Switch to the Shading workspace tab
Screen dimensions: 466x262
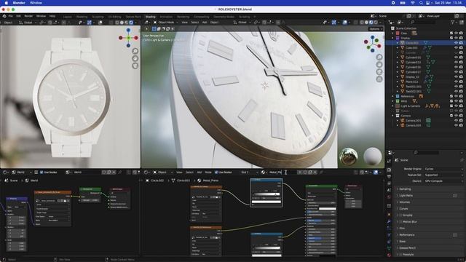(151, 17)
